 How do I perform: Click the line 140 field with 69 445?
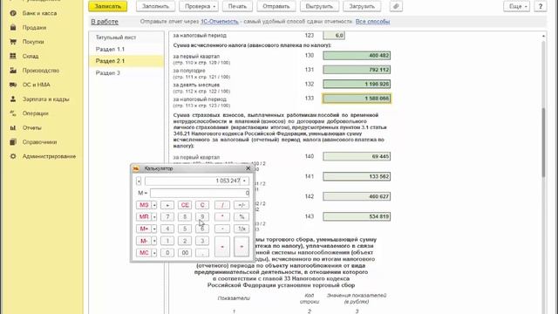tap(357, 156)
